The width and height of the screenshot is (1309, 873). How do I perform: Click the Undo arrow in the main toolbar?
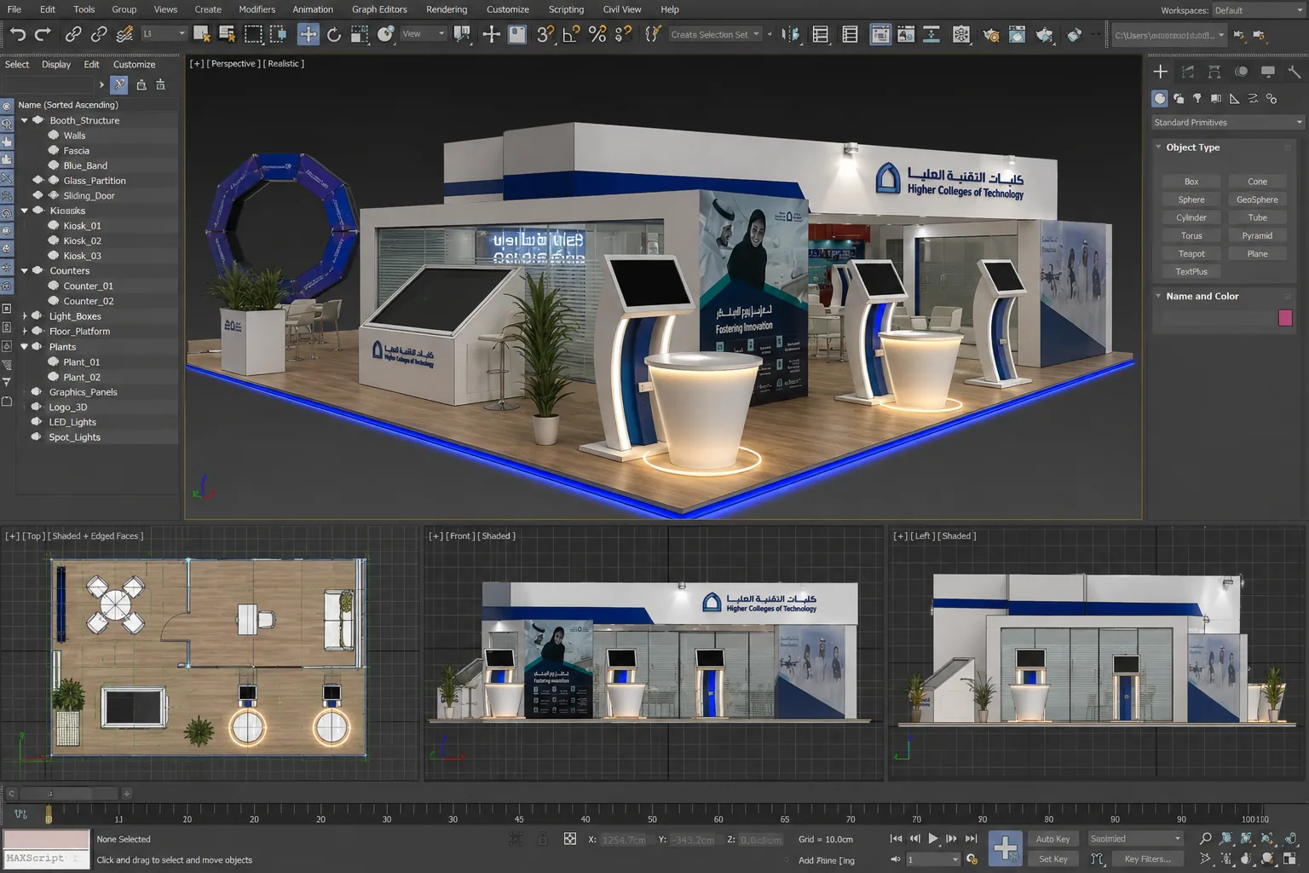18,34
